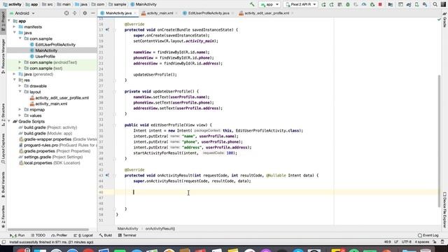Viewport: 448px width, 252px height.
Task: Open the Android project view dropdown
Action: click(x=22, y=13)
